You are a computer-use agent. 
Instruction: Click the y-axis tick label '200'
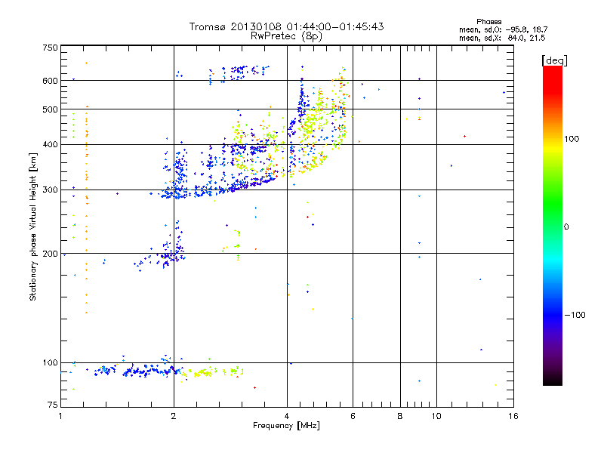50,254
